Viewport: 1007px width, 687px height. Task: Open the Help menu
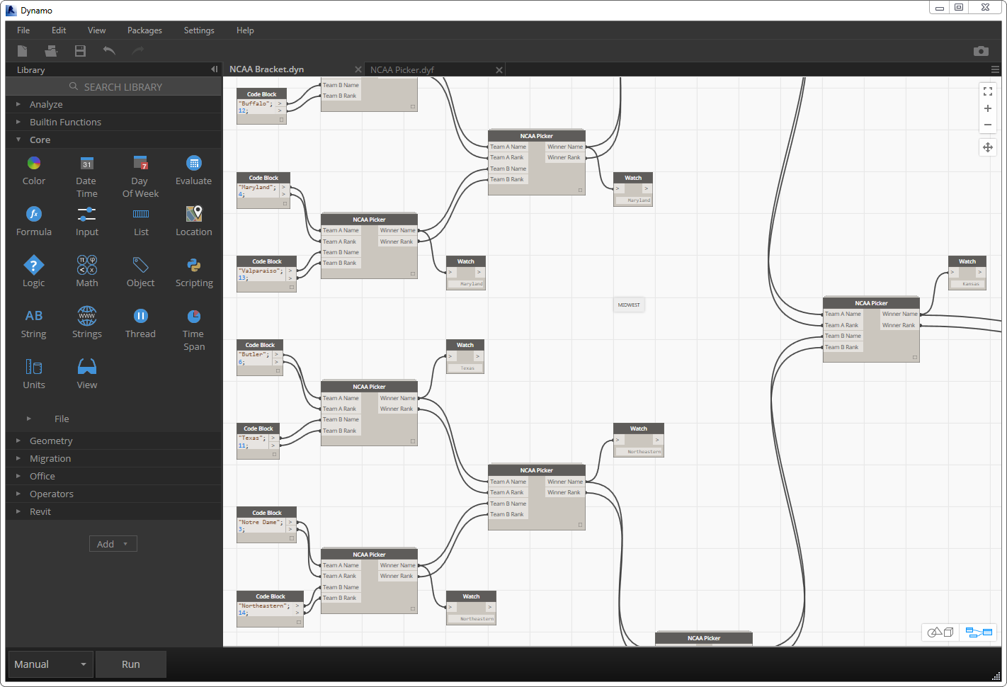245,30
